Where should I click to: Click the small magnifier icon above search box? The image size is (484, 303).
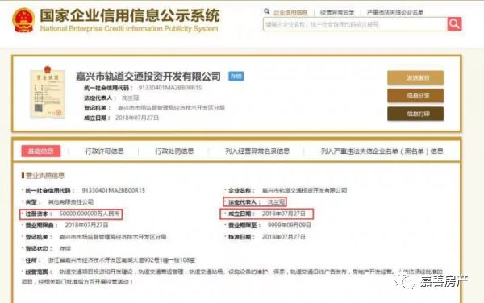[x=267, y=12]
